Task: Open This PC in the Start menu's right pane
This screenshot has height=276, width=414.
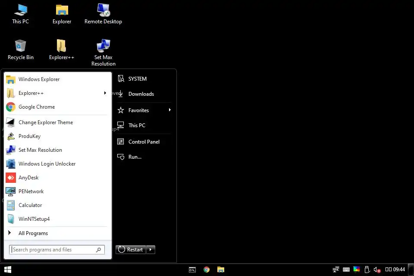Action: [144, 125]
